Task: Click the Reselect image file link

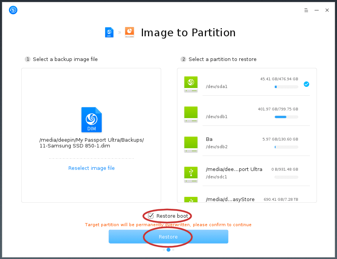Action: (91, 168)
